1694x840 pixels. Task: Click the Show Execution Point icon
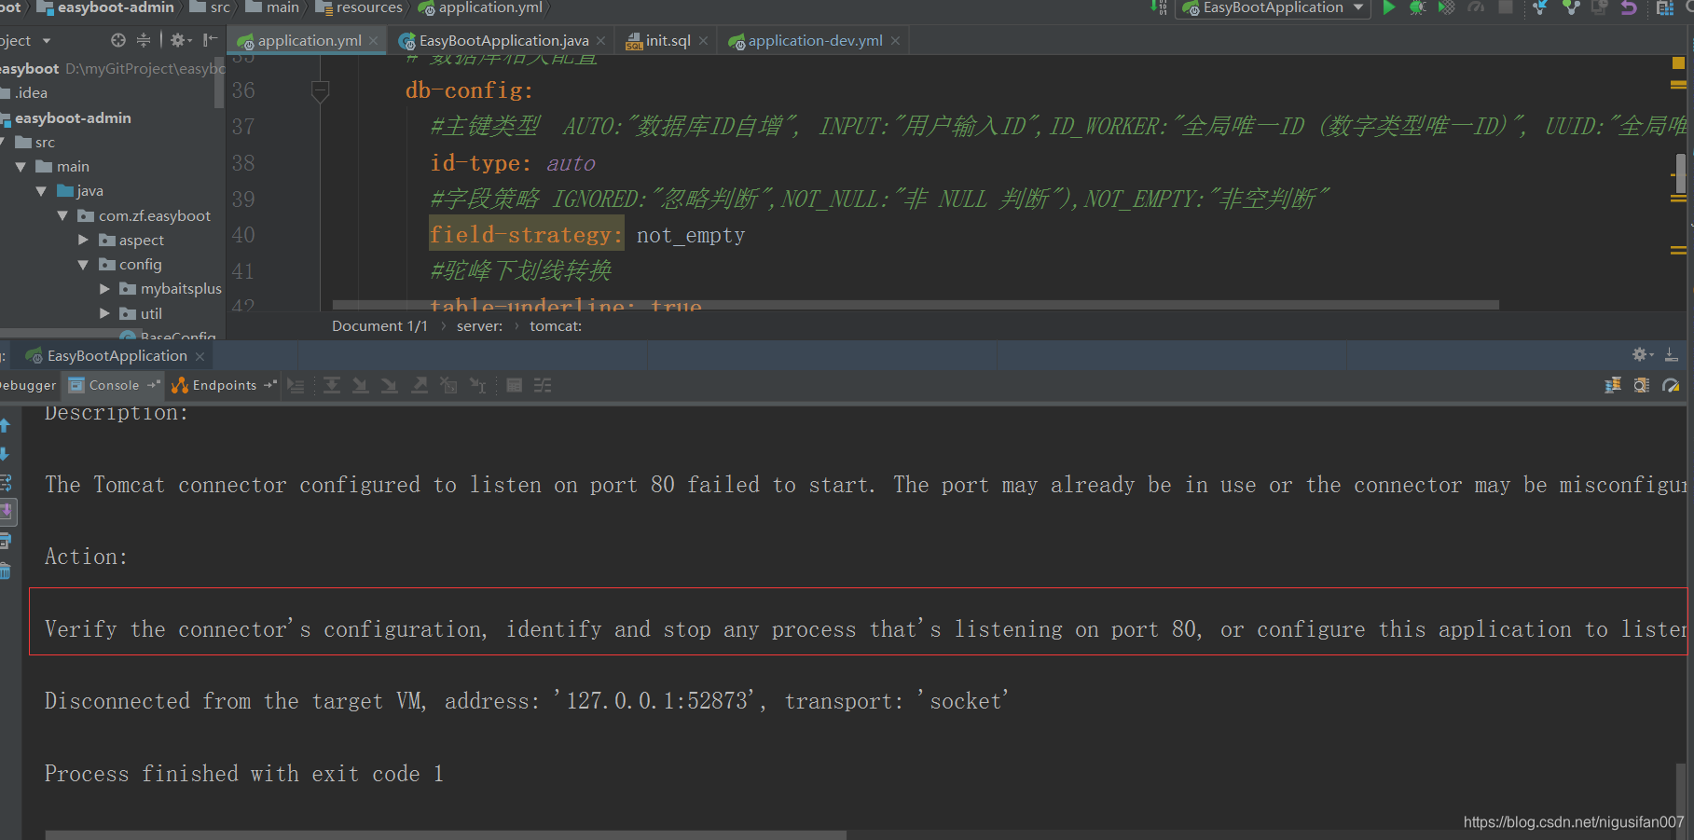coord(296,386)
